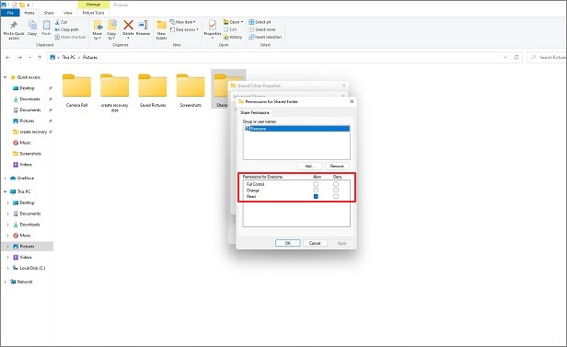Click Select none in the ribbon
The height and width of the screenshot is (347, 567).
[262, 29]
